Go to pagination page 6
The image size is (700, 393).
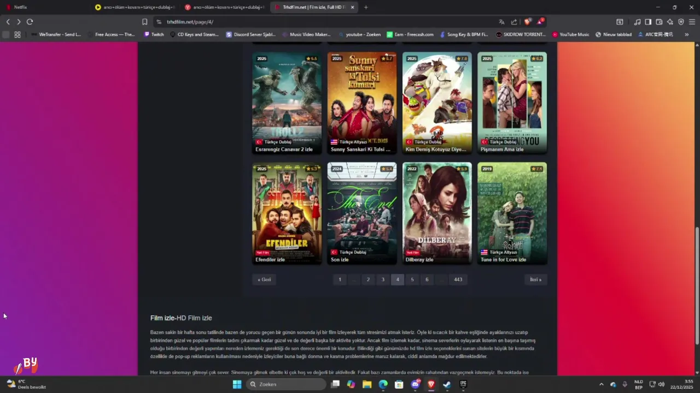pos(427,279)
